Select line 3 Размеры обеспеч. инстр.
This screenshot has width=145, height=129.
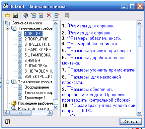tap(91, 38)
